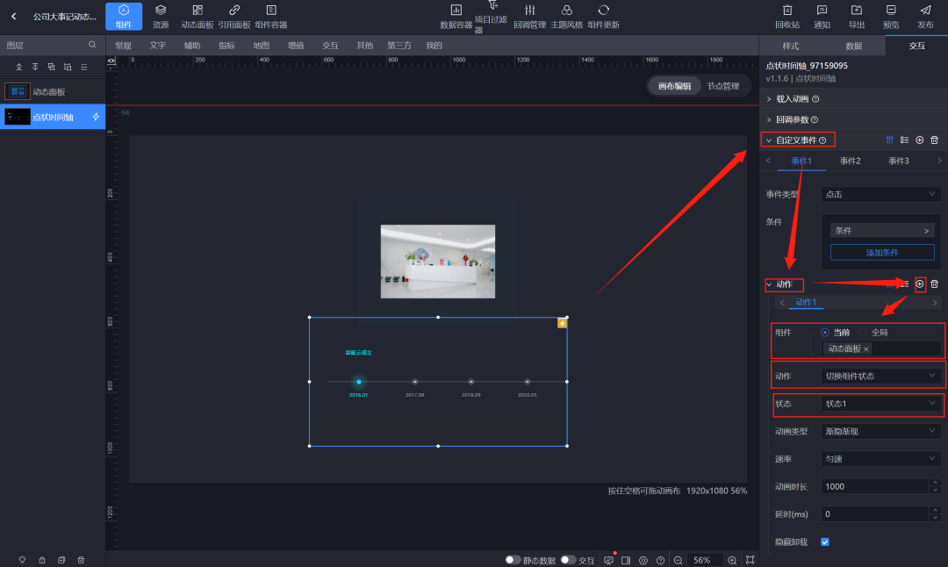Open the 数据容器 tool
The image size is (948, 567).
pos(456,16)
